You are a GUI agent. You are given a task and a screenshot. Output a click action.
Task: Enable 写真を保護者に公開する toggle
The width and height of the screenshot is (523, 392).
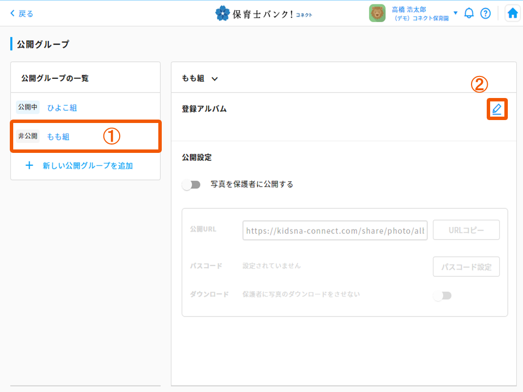point(192,185)
